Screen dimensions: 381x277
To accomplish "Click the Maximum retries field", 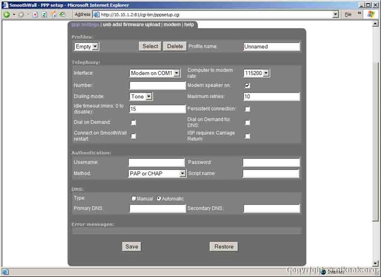I will (x=271, y=97).
